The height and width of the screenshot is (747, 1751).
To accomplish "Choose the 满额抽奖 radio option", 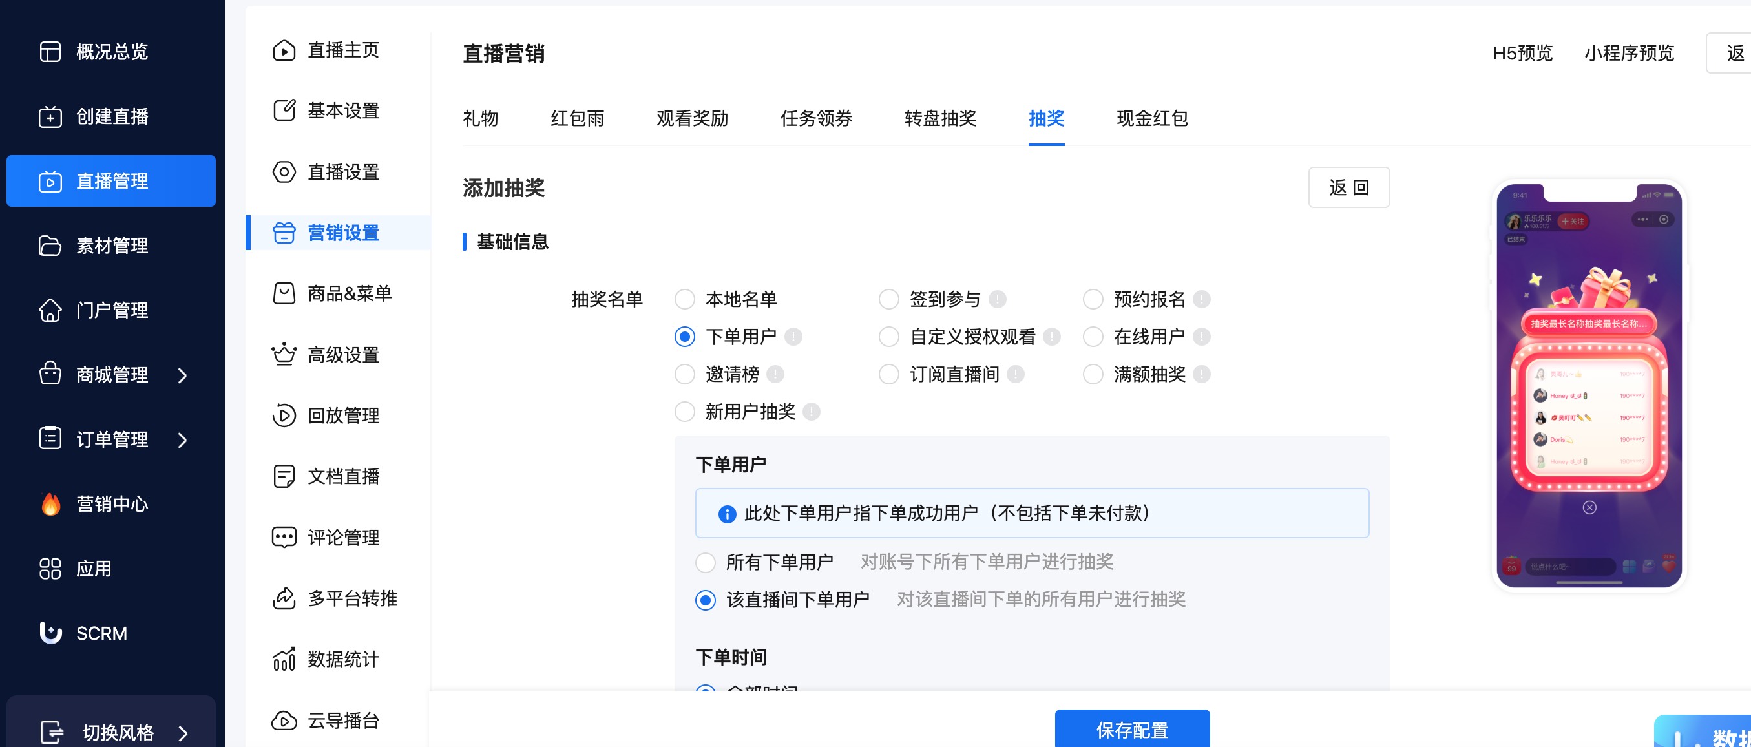I will (x=1093, y=374).
